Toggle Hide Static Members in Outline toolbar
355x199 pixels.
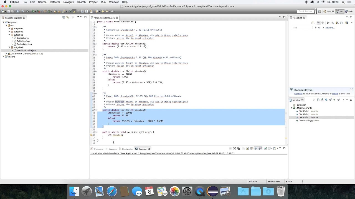pos(330,100)
